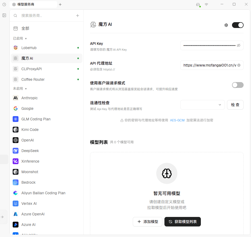Click the Kimi Code icon
251x237 pixels.
tap(16, 130)
